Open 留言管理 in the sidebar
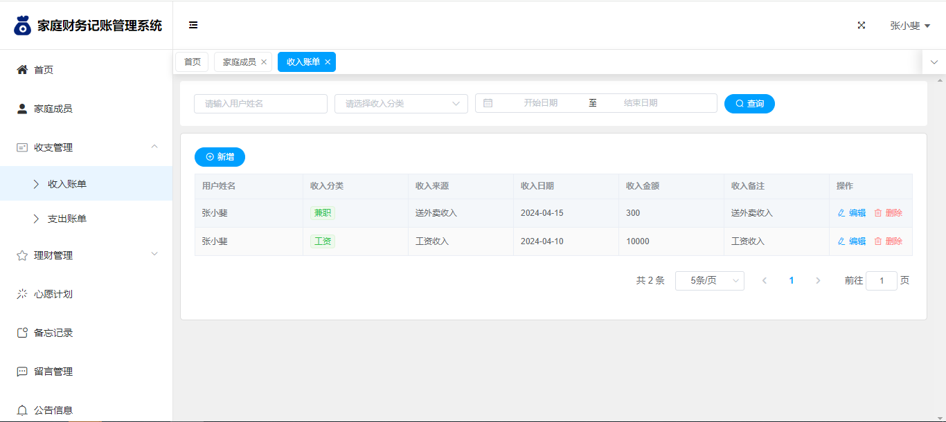 tap(53, 371)
